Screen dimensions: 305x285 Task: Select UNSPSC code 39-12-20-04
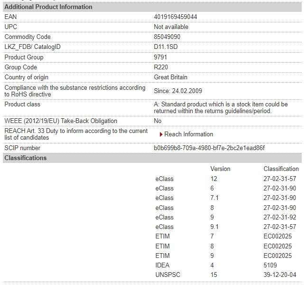(280, 275)
